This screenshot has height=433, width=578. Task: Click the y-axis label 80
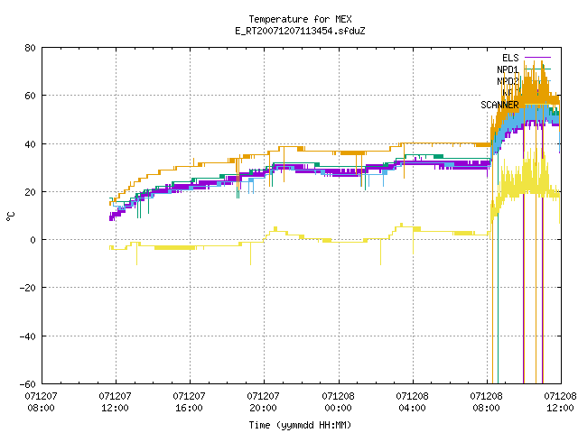point(30,48)
